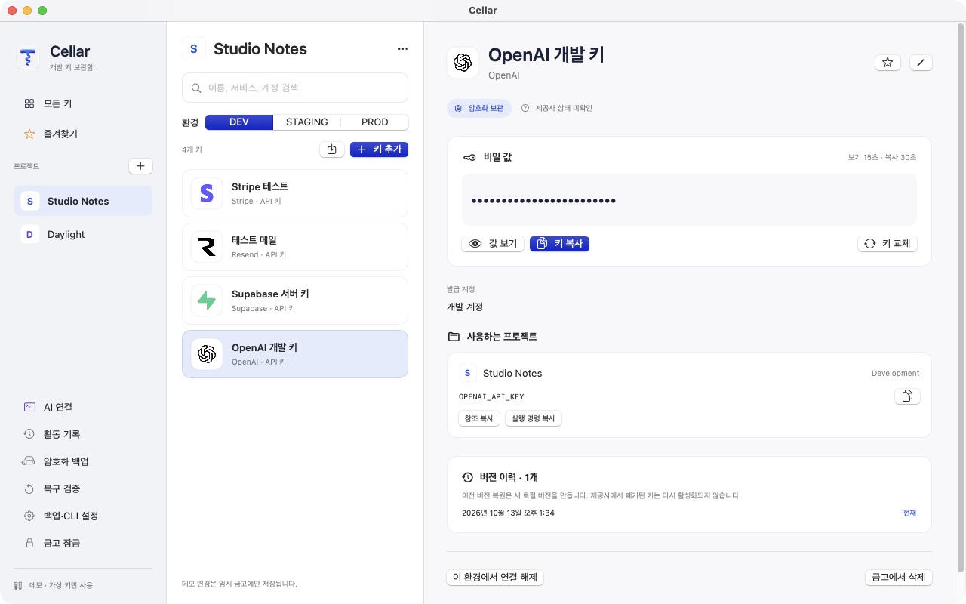Select the 테스트 메일 Resend key
The height and width of the screenshot is (604, 966).
click(295, 247)
